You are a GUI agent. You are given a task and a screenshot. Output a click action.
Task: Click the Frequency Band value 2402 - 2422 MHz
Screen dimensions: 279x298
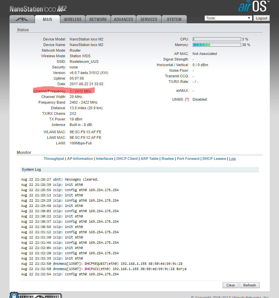coord(84,102)
